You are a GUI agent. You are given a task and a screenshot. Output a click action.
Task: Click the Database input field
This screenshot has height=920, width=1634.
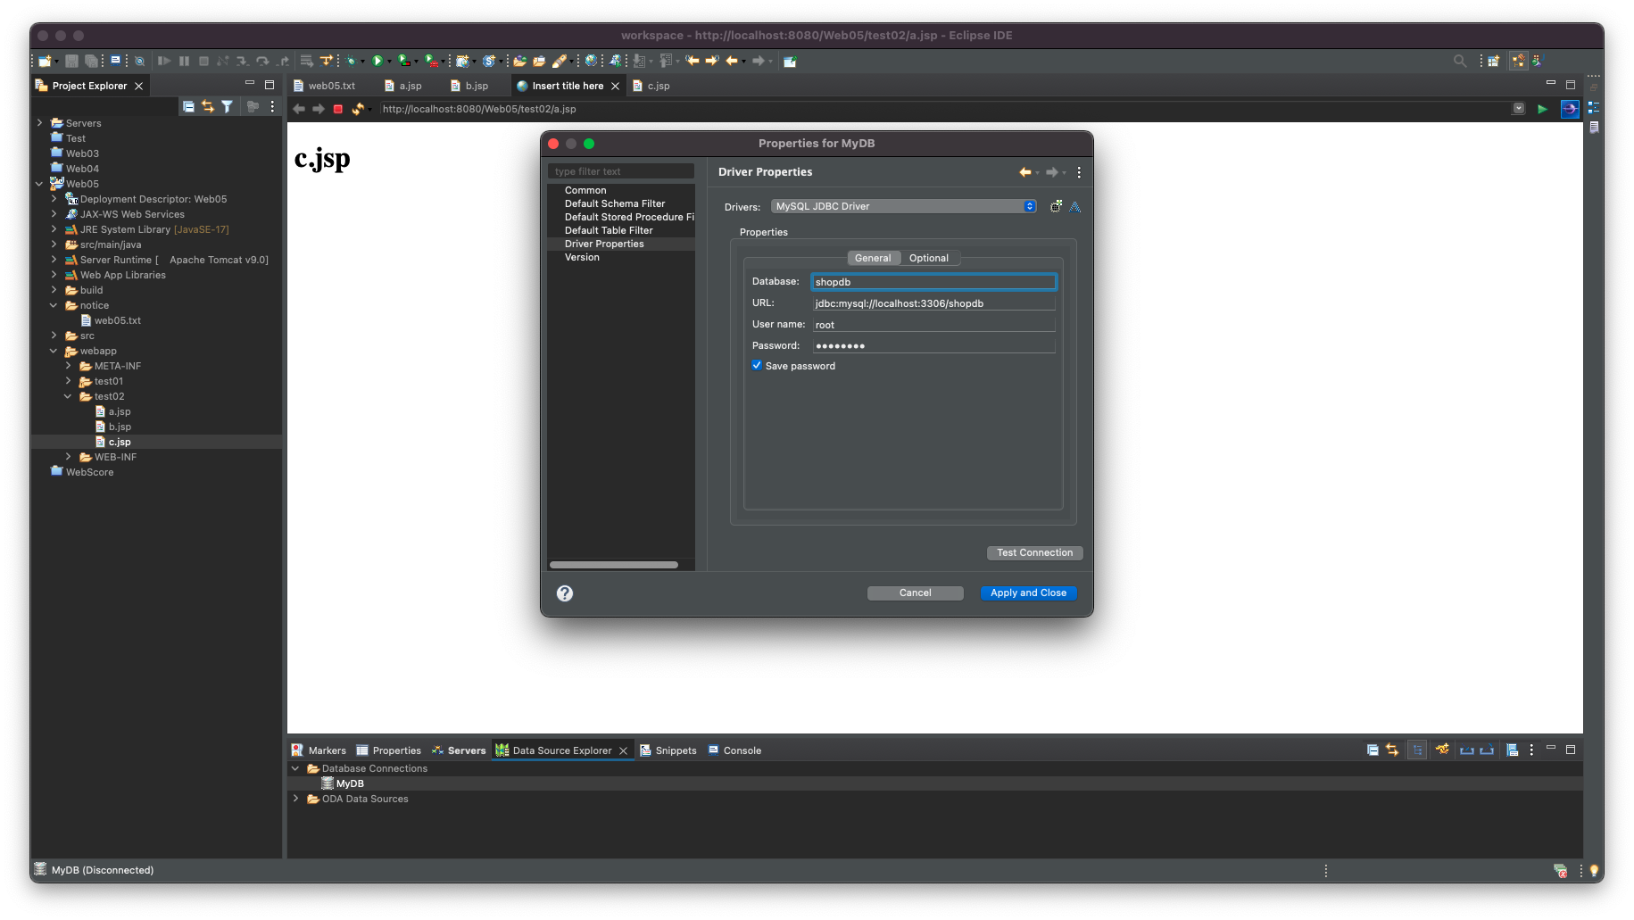click(x=933, y=282)
